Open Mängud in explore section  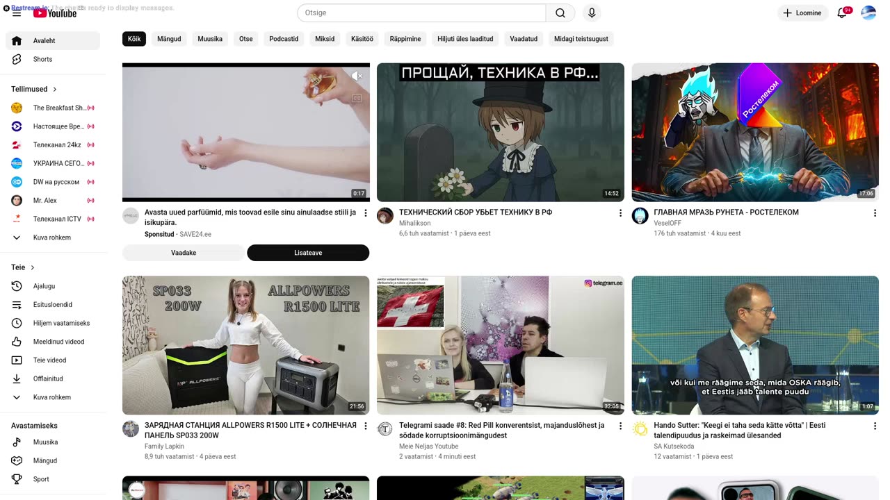[53, 460]
